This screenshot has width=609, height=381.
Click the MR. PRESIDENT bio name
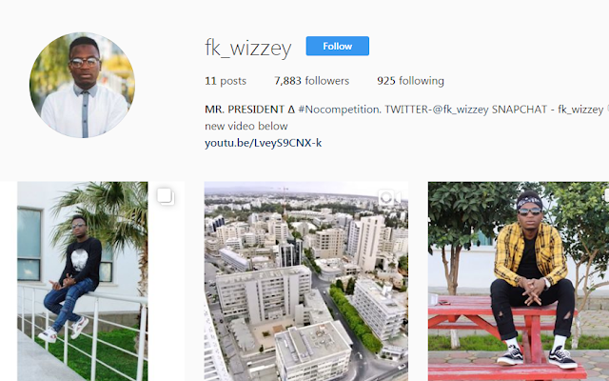click(x=245, y=110)
